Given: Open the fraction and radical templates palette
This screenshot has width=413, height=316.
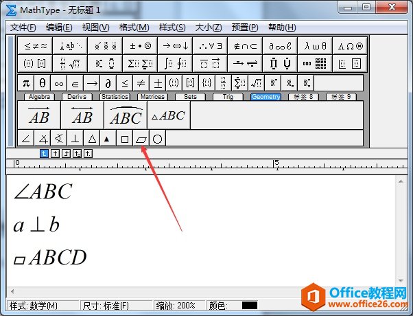Looking at the screenshot, I should (70, 63).
